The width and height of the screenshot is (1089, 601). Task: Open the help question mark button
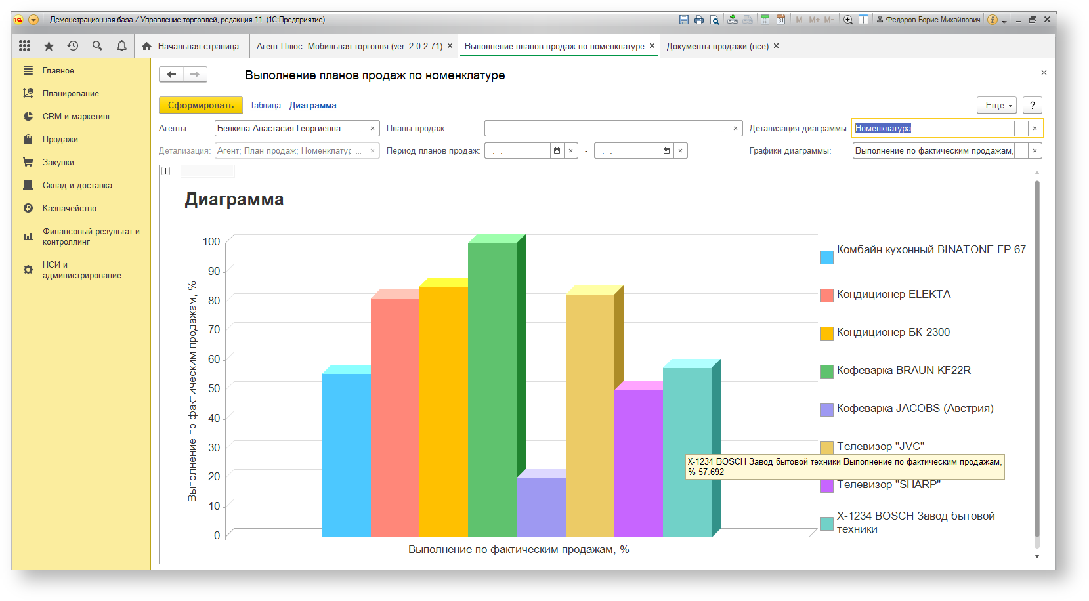[x=1033, y=105]
